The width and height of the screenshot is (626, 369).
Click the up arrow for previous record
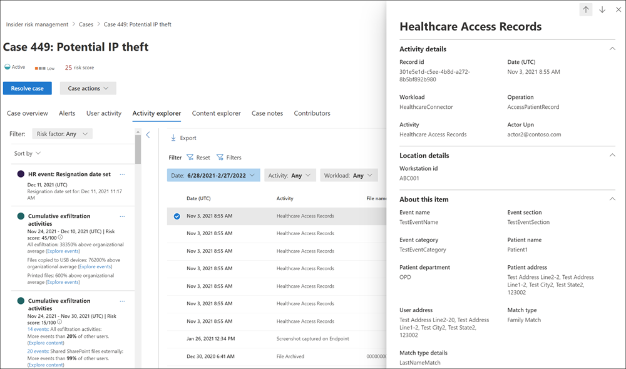(586, 9)
